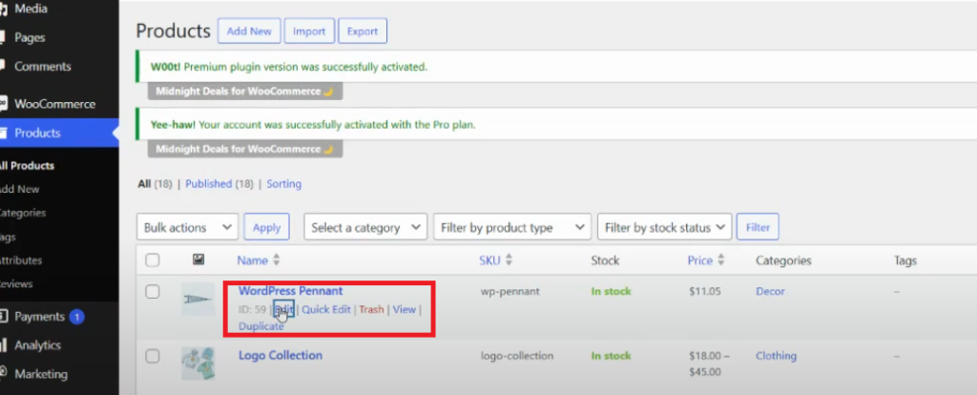Screen dimensions: 977x395
Task: Click the Analytics sidebar icon
Action: (x=4, y=345)
